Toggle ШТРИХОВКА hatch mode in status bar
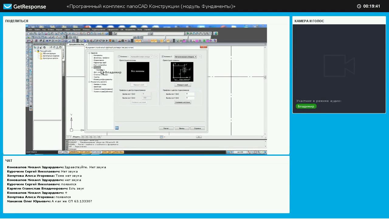Viewport: 389px width, 219px height. pyautogui.click(x=118, y=152)
